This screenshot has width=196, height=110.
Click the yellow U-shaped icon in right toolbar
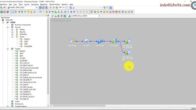[x=104, y=12]
